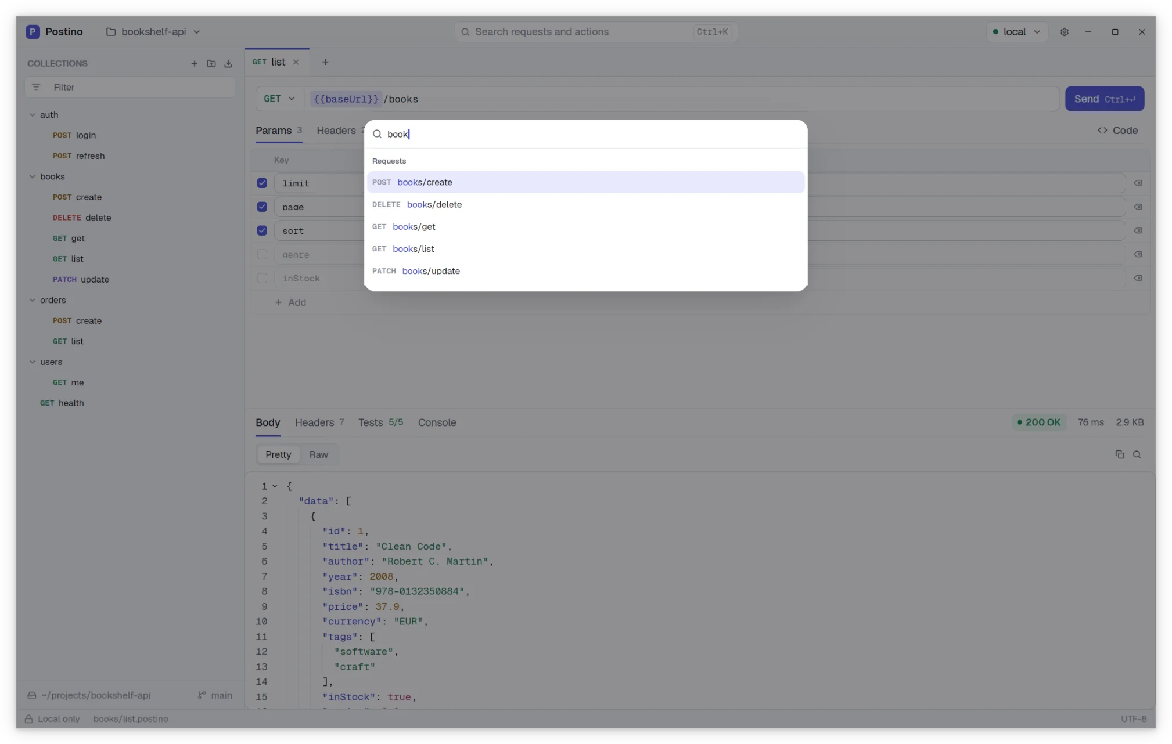Screen dimensions: 1172x744
Task: Collapse JSON line 1 fold arrow
Action: coord(275,486)
